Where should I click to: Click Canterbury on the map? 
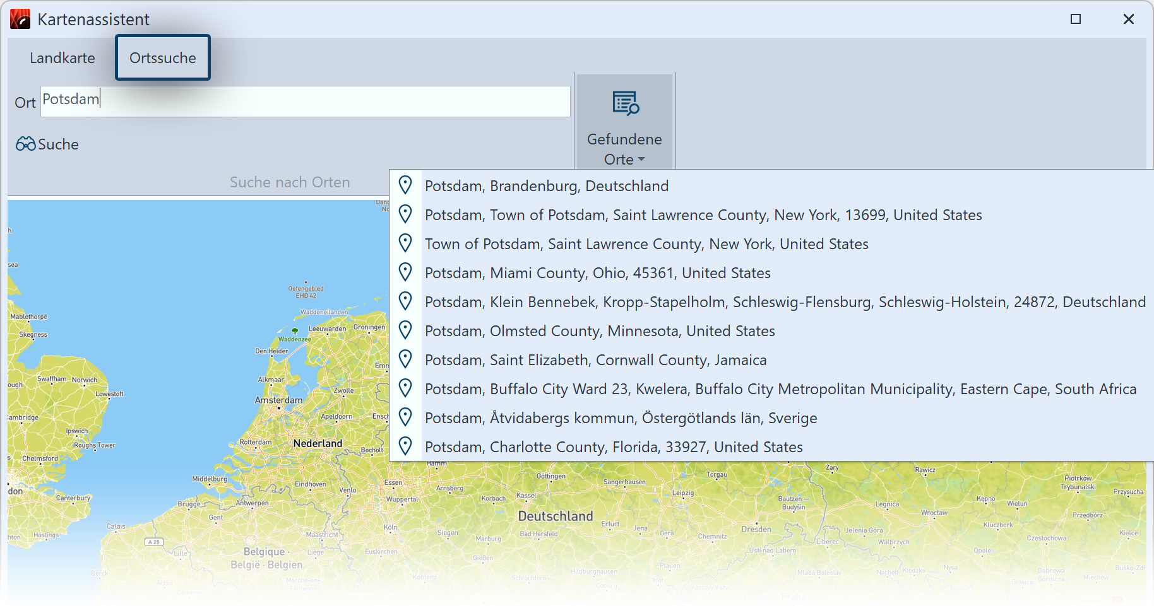[73, 498]
